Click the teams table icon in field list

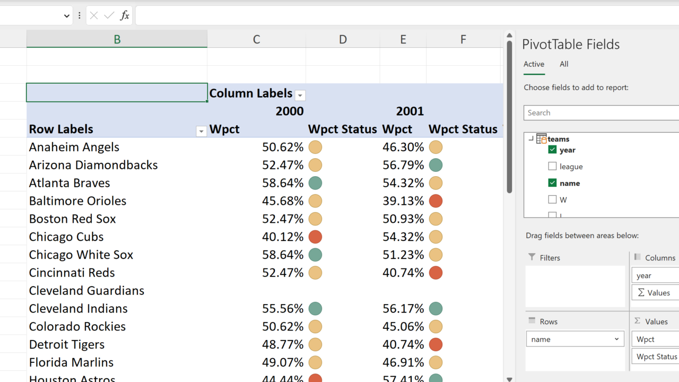pyautogui.click(x=541, y=138)
